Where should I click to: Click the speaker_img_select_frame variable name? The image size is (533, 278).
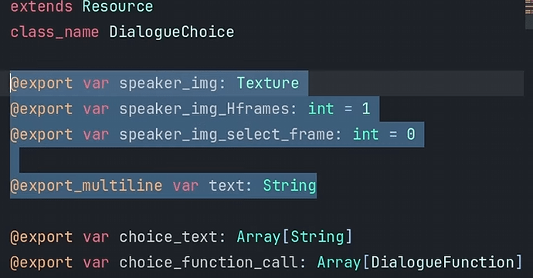[226, 134]
